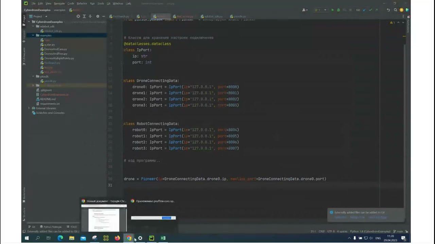The width and height of the screenshot is (435, 244).
Task: Open the Bookmarks tool window
Action: click(x=24, y=195)
